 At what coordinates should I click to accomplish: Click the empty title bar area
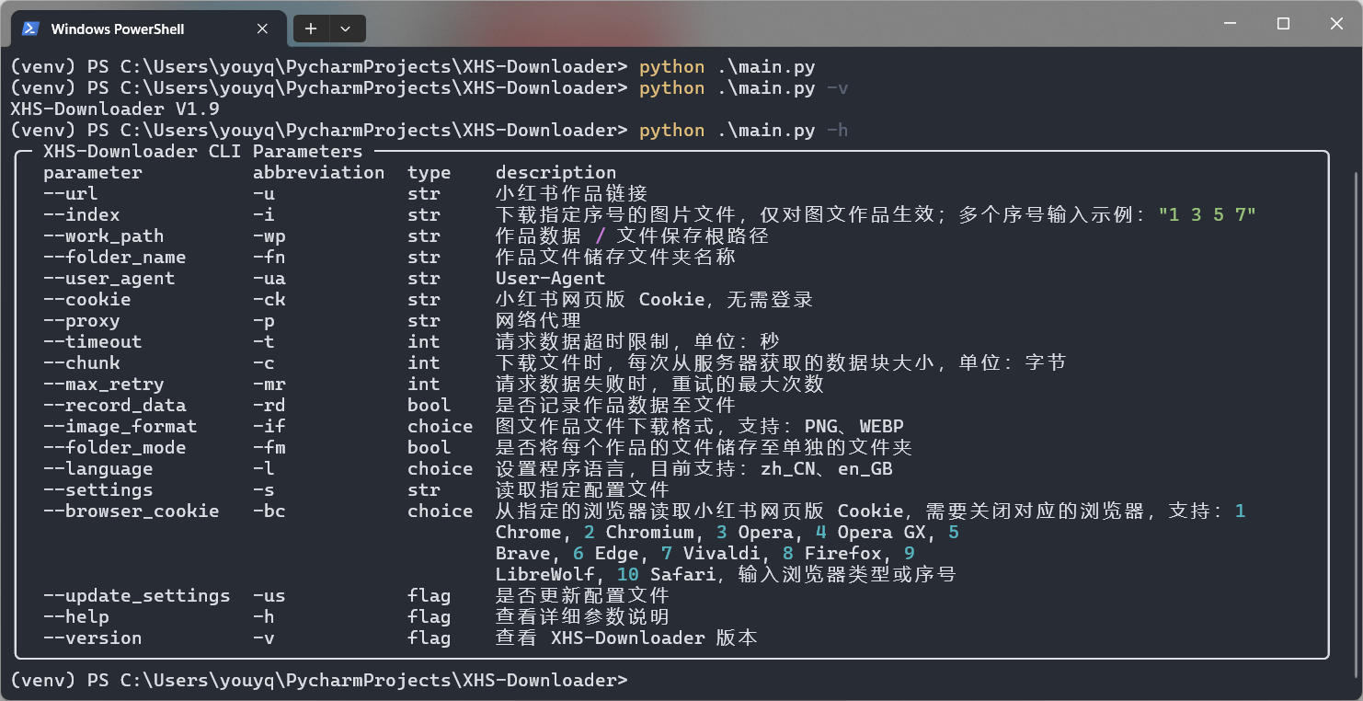[782, 26]
